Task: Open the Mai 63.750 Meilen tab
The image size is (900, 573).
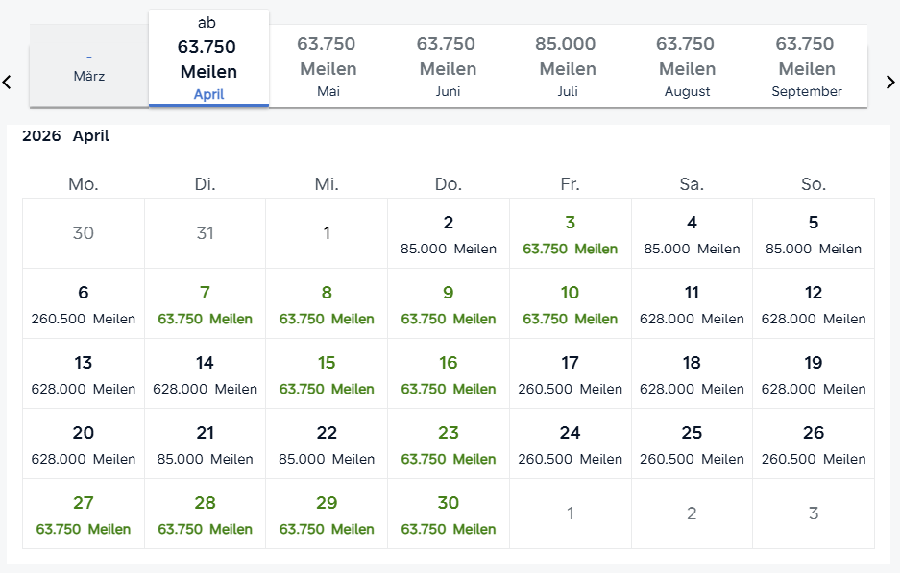Action: (x=328, y=67)
